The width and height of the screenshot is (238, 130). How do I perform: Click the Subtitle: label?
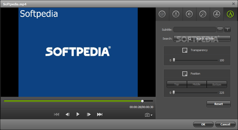167,30
